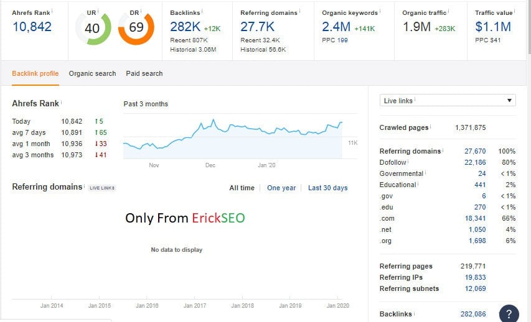Click info icon beside Backlinks header
This screenshot has height=322, width=531.
(202, 12)
